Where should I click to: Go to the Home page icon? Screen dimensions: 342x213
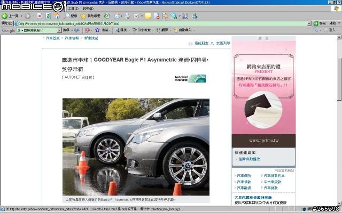[57, 16]
